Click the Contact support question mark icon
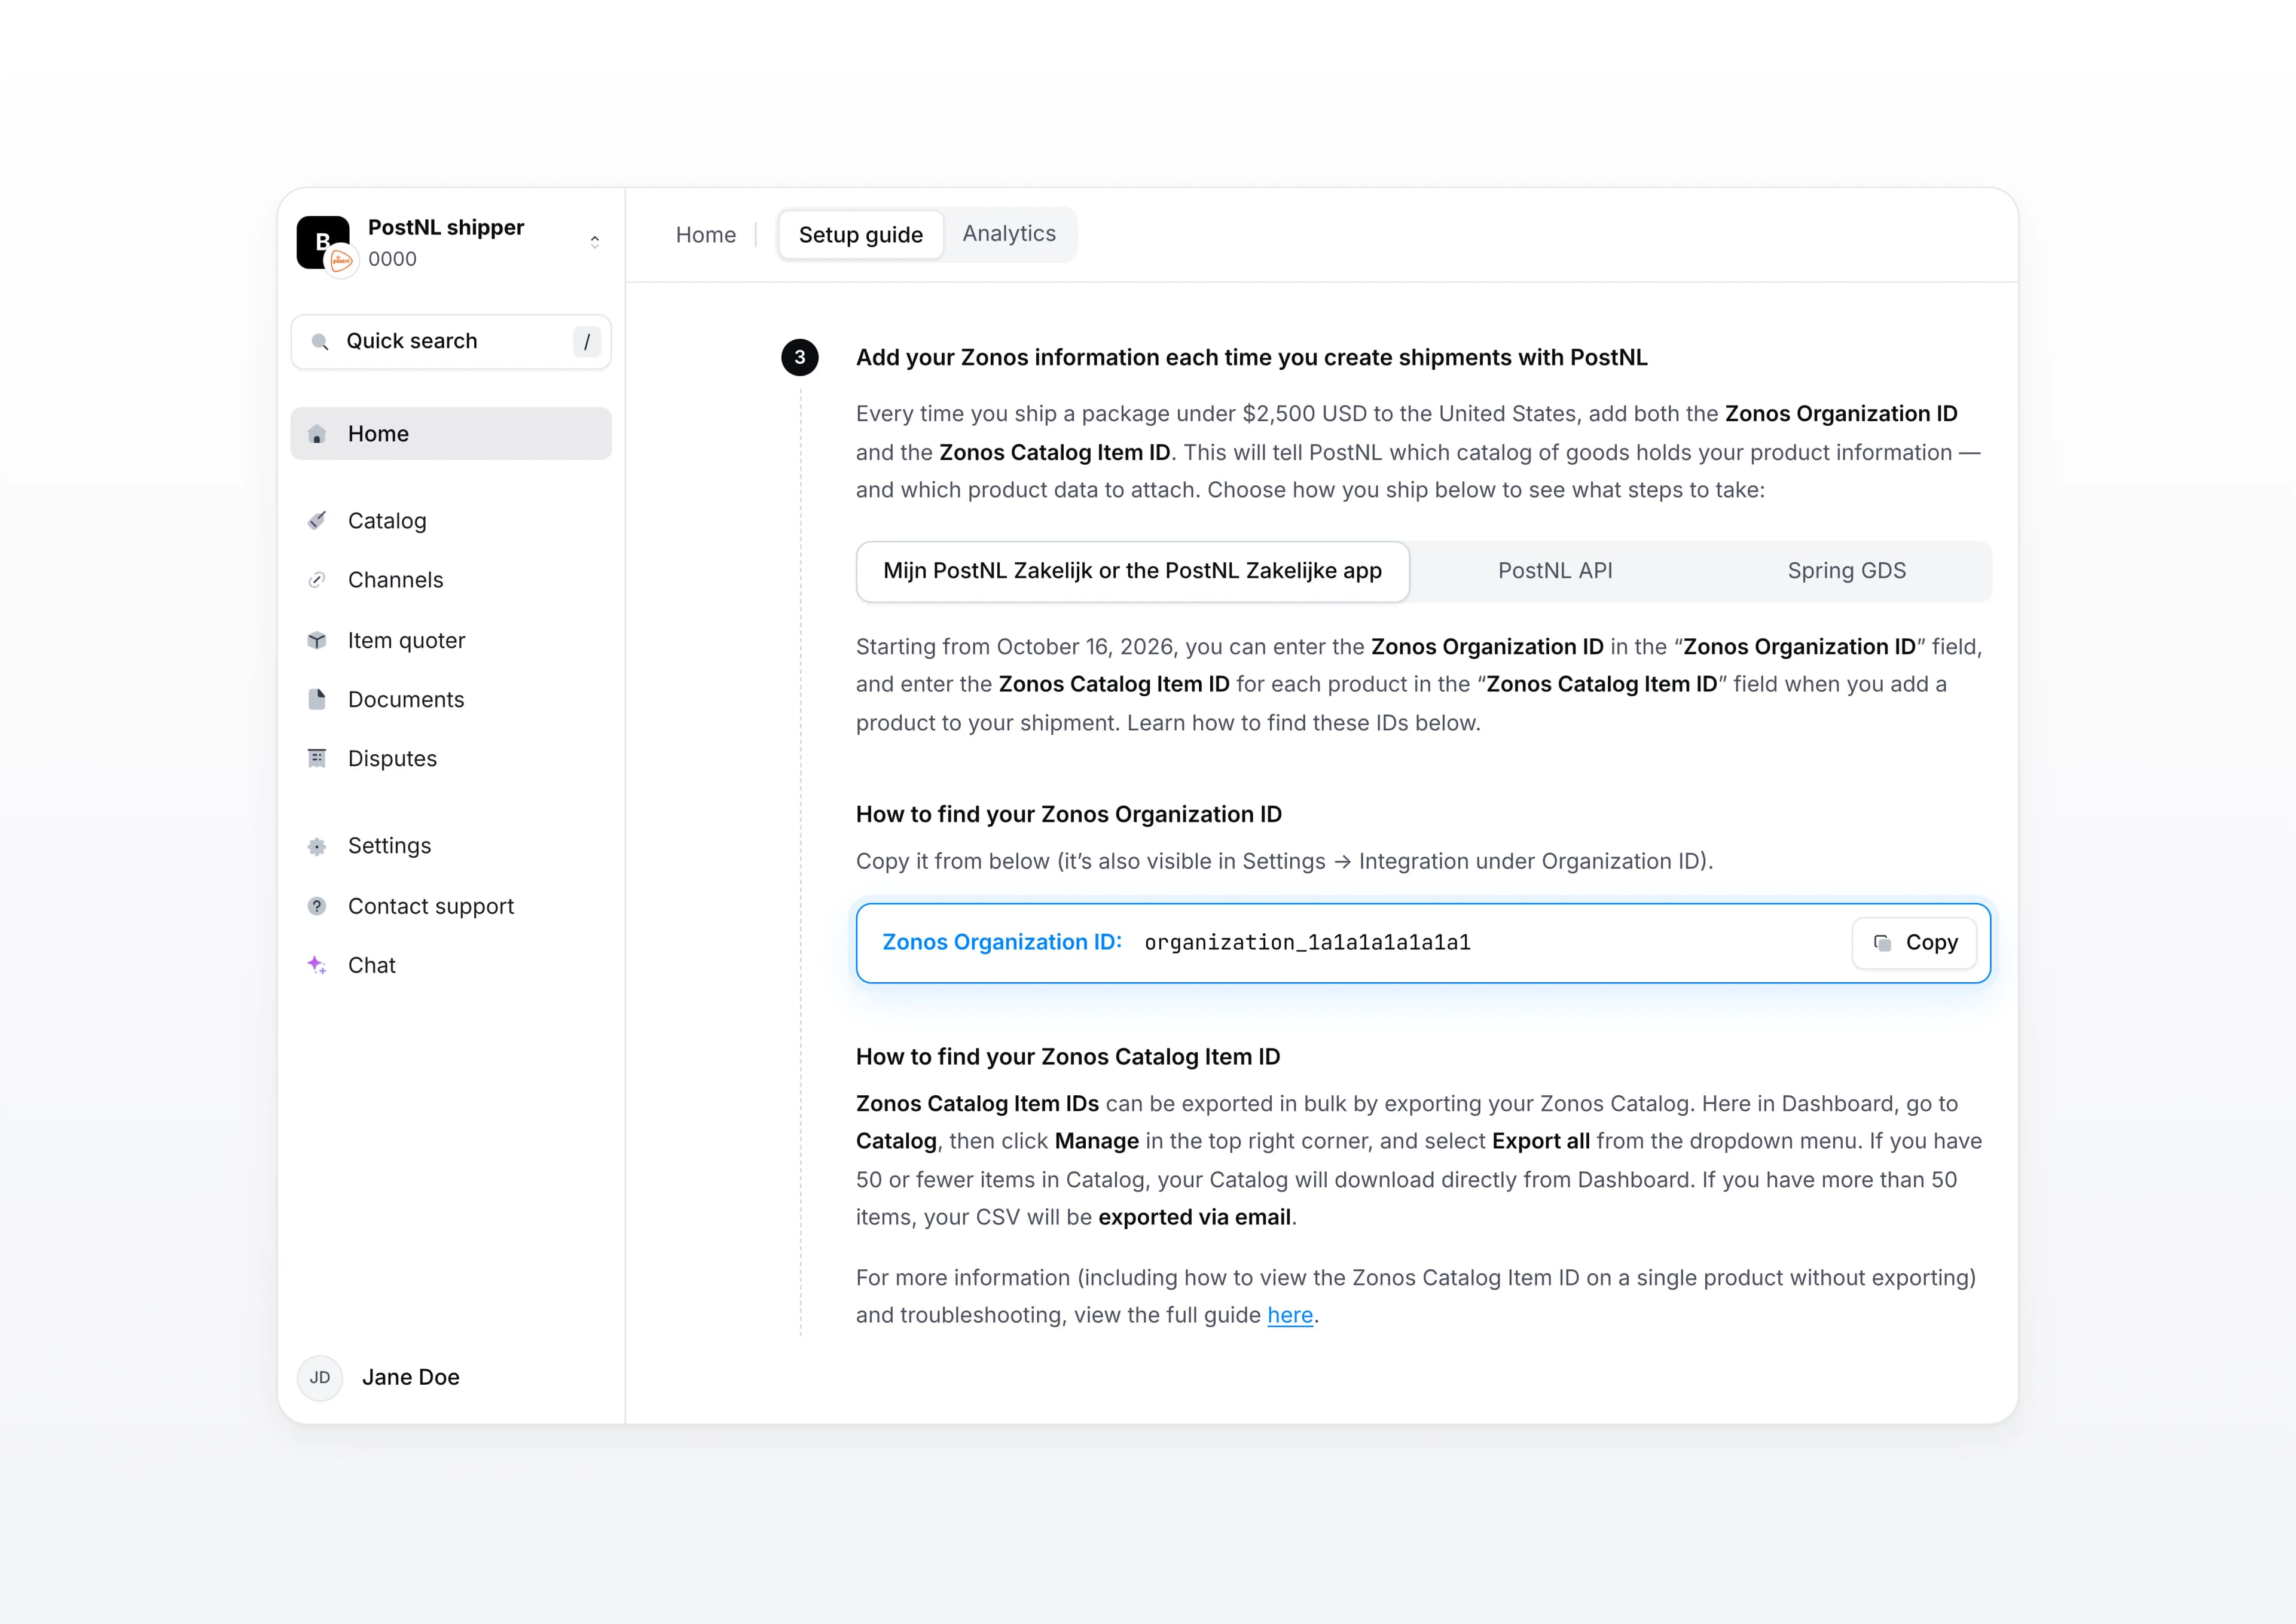The image size is (2296, 1624). (x=317, y=906)
